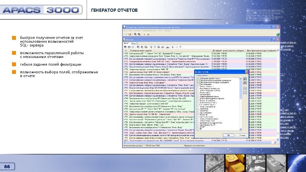Click the table columns icon in Отчеты toolbar

129,47
